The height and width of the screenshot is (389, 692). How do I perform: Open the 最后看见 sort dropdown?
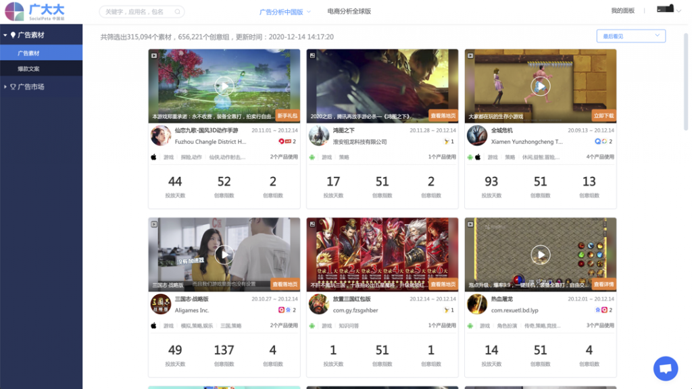pos(631,36)
